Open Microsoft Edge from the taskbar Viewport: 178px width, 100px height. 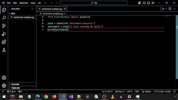pyautogui.click(x=38, y=97)
